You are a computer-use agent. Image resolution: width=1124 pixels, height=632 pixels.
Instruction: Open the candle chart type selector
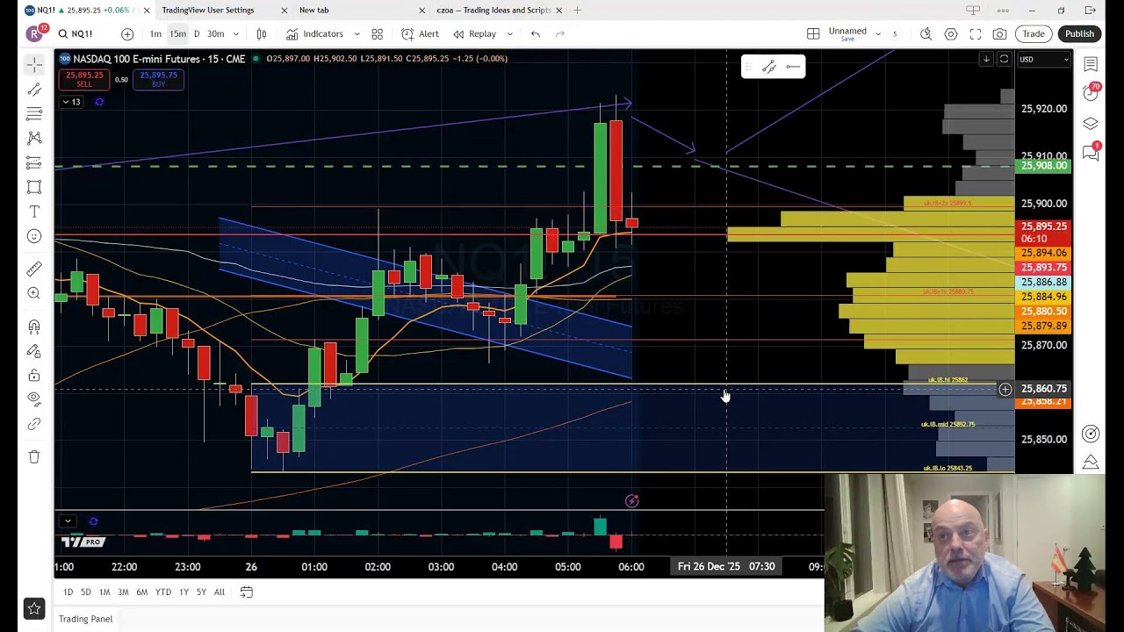(262, 34)
